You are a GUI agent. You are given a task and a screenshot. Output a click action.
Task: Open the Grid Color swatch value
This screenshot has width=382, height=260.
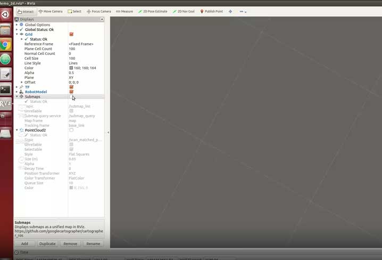click(x=71, y=68)
